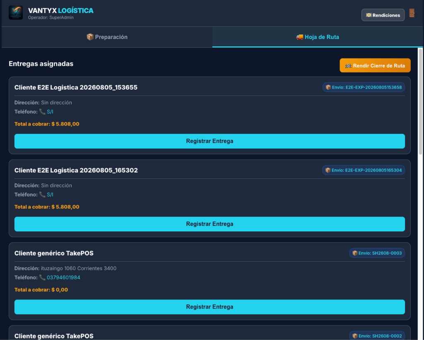Click the door logout icon

[412, 13]
